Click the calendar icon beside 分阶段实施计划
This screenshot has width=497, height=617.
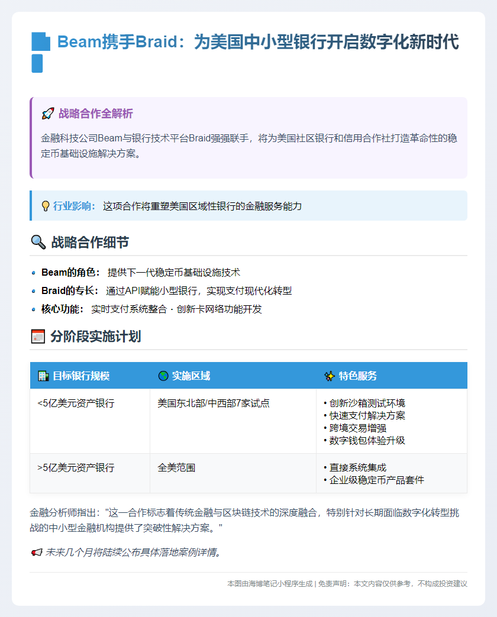(38, 337)
